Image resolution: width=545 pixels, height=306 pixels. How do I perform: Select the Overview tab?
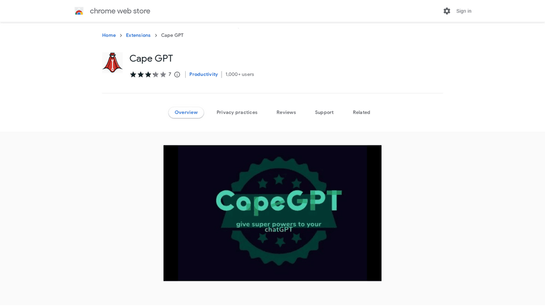click(x=186, y=112)
